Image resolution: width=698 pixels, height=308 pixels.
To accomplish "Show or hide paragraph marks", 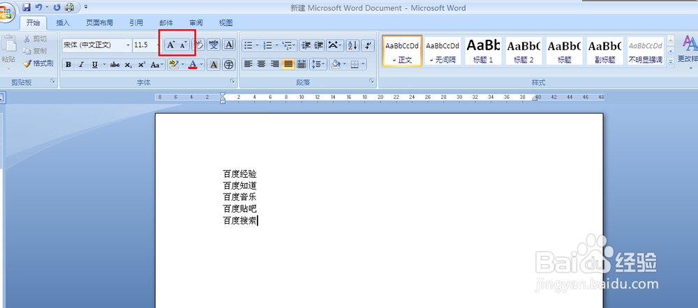I will coord(368,45).
